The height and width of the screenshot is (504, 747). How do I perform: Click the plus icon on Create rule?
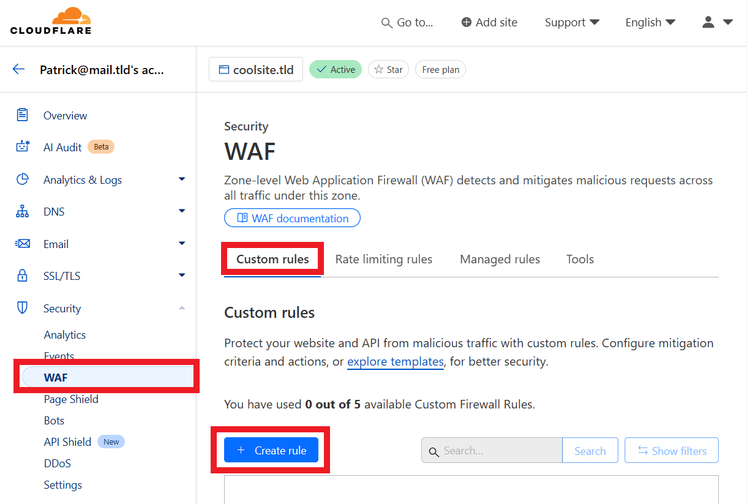[241, 450]
